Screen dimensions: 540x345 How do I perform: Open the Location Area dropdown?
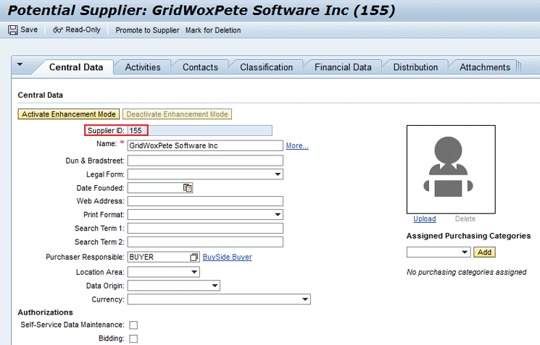[x=194, y=272]
